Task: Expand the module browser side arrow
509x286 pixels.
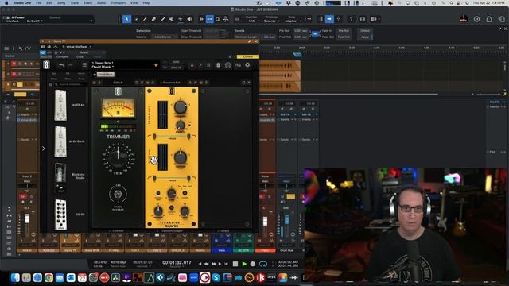Action: pos(43,149)
